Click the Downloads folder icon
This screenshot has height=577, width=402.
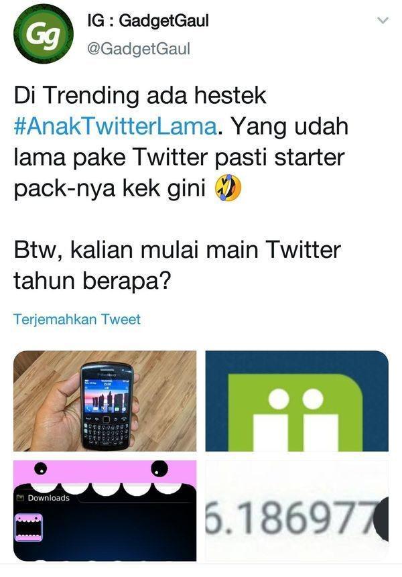point(20,498)
